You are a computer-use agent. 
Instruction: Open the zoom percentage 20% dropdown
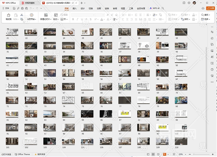point(182,154)
